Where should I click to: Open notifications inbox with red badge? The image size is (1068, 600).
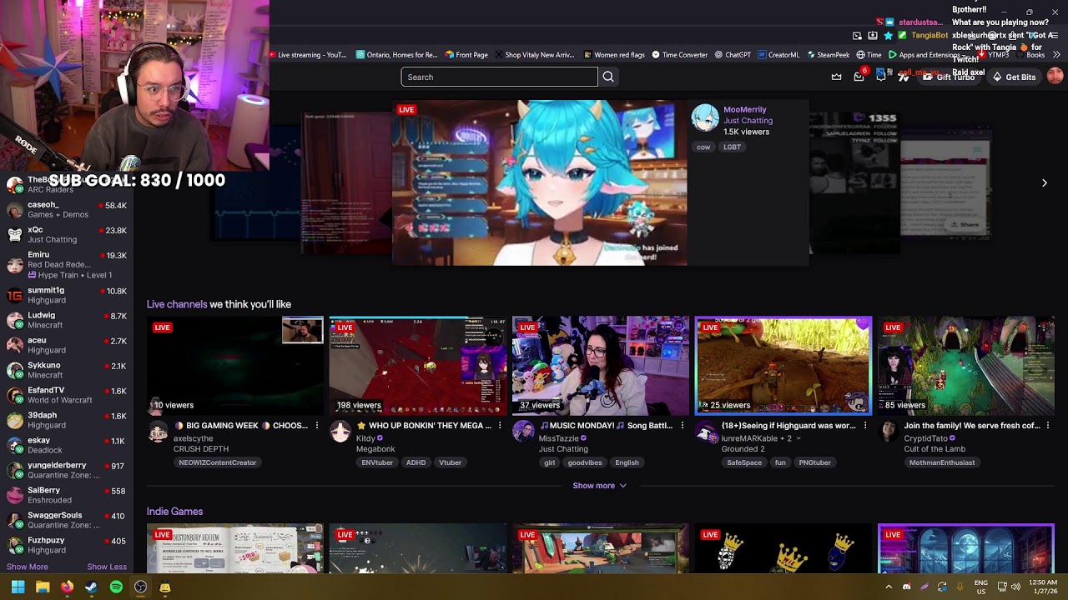(859, 76)
